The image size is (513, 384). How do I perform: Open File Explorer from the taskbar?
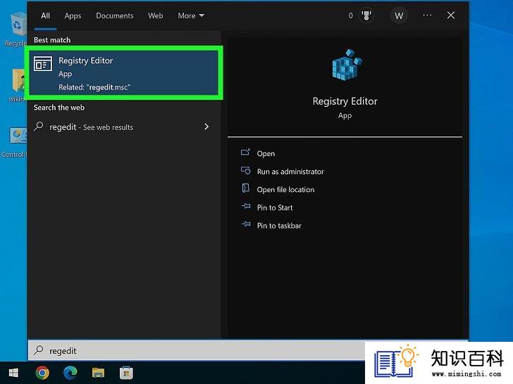point(98,373)
